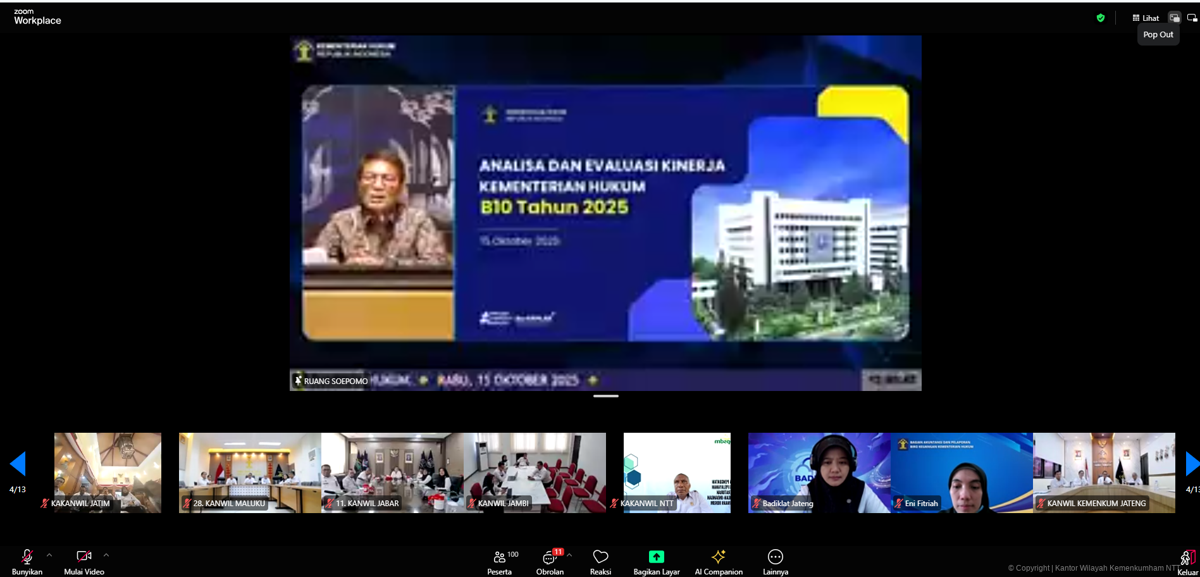This screenshot has height=577, width=1200.
Task: Open the Reaksi reactions menu
Action: (x=600, y=561)
